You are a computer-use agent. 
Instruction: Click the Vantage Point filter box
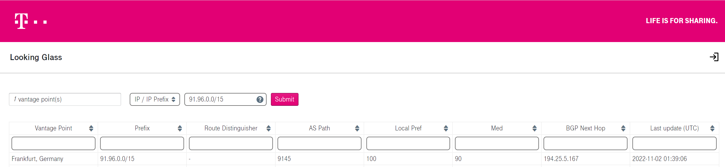(x=53, y=143)
